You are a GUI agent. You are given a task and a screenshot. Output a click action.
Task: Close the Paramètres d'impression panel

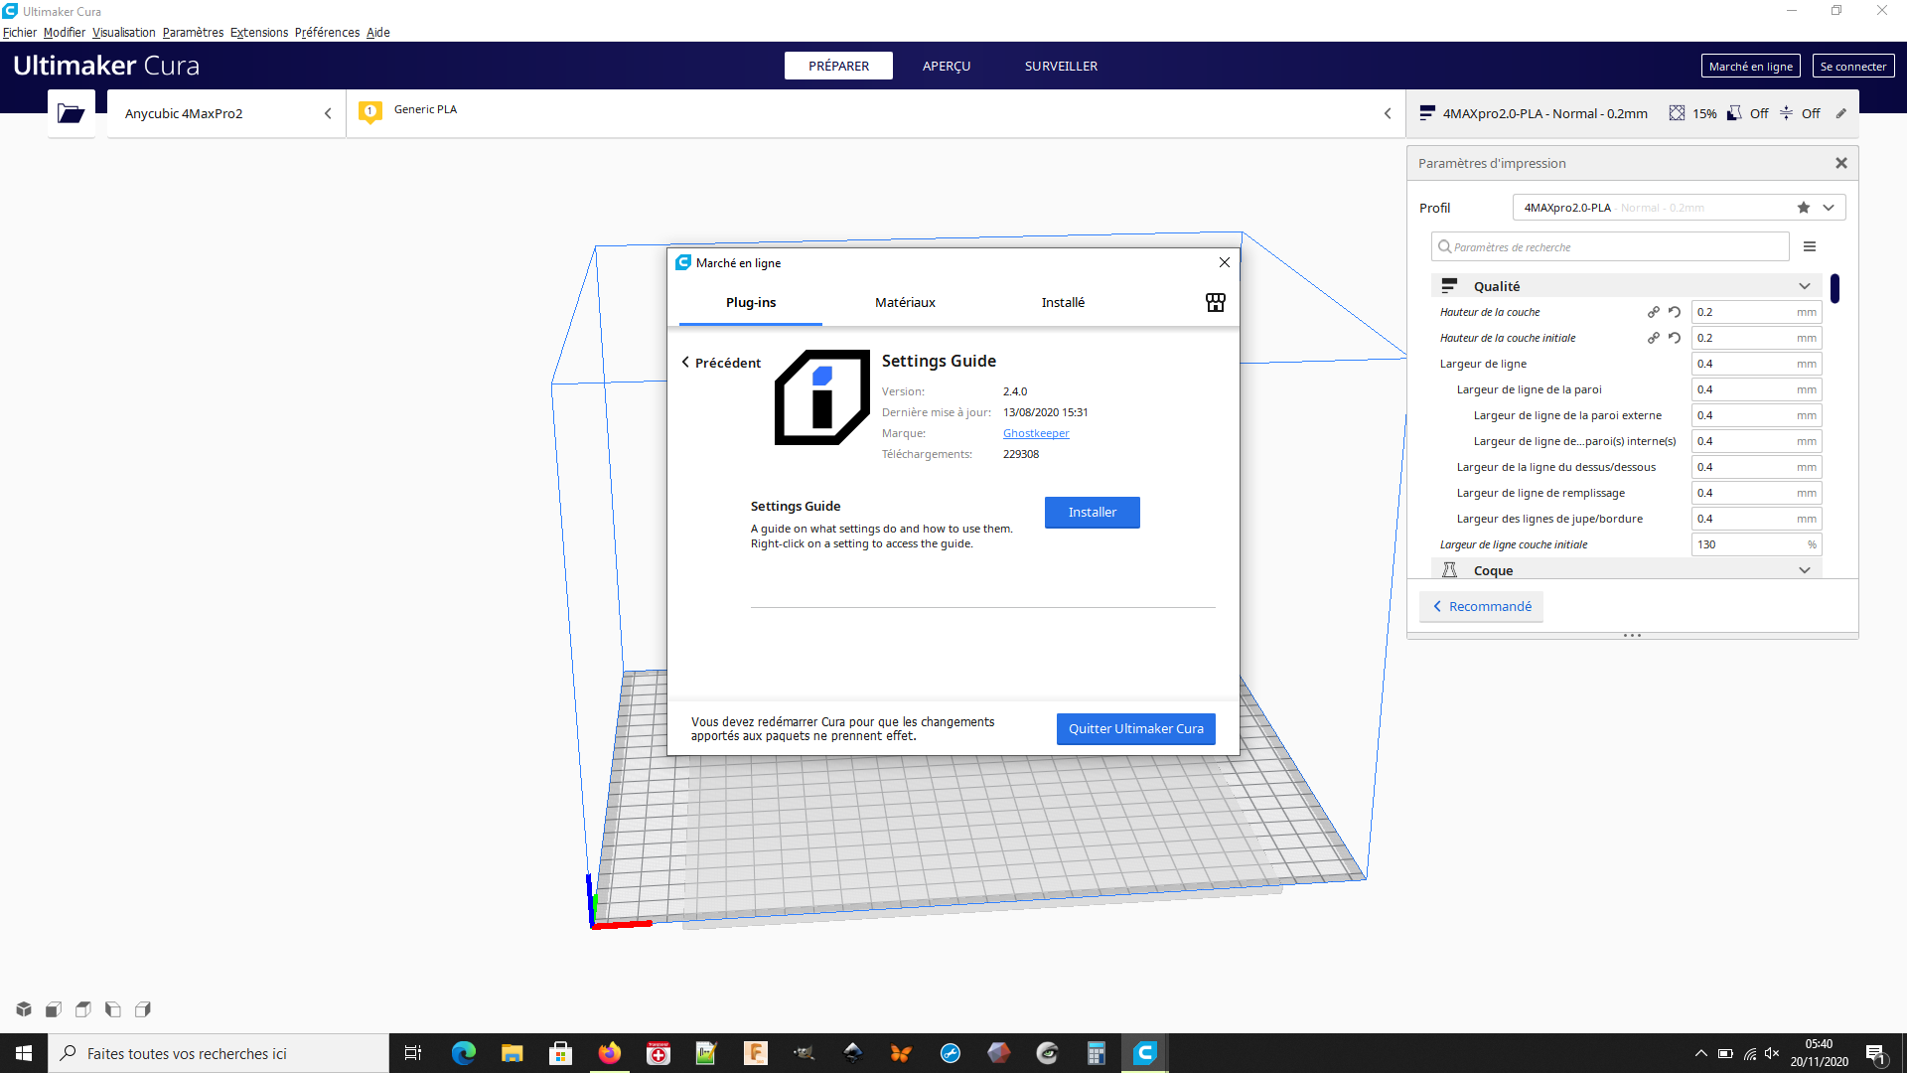point(1841,163)
